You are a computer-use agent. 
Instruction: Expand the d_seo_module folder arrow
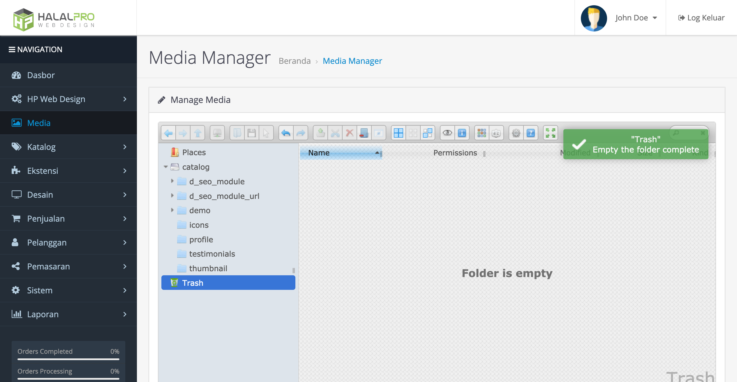pos(172,181)
